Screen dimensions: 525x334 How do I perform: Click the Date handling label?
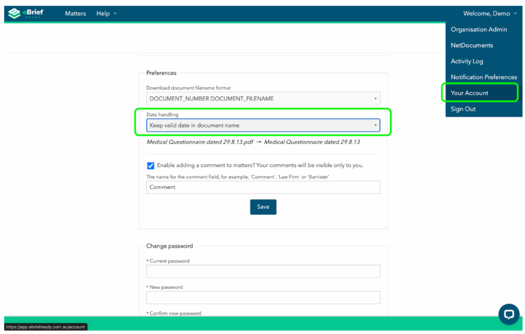click(x=162, y=114)
